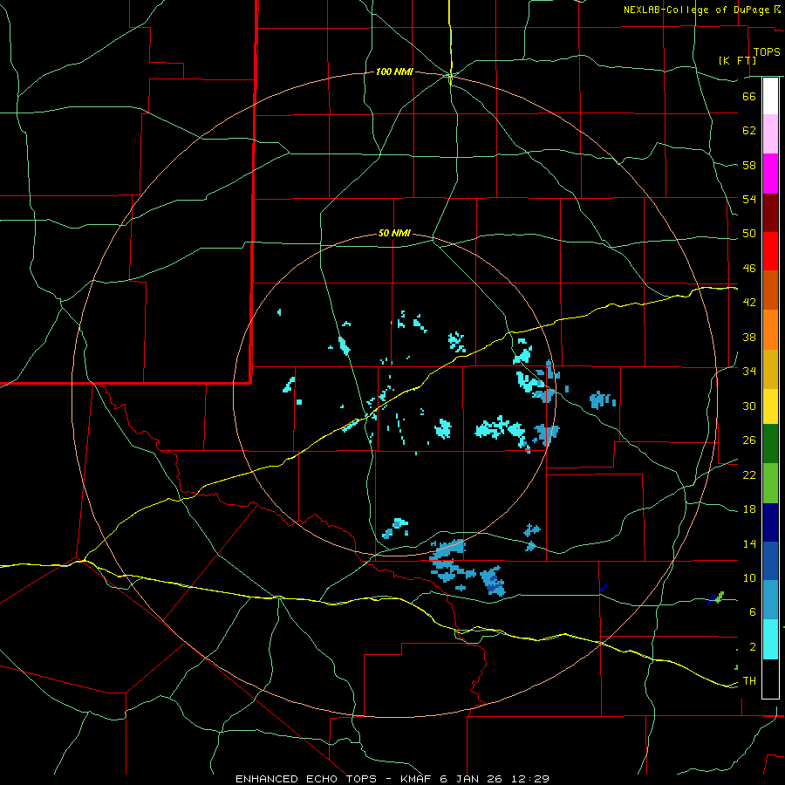Click the white 66 K FT color swatch

coord(770,96)
